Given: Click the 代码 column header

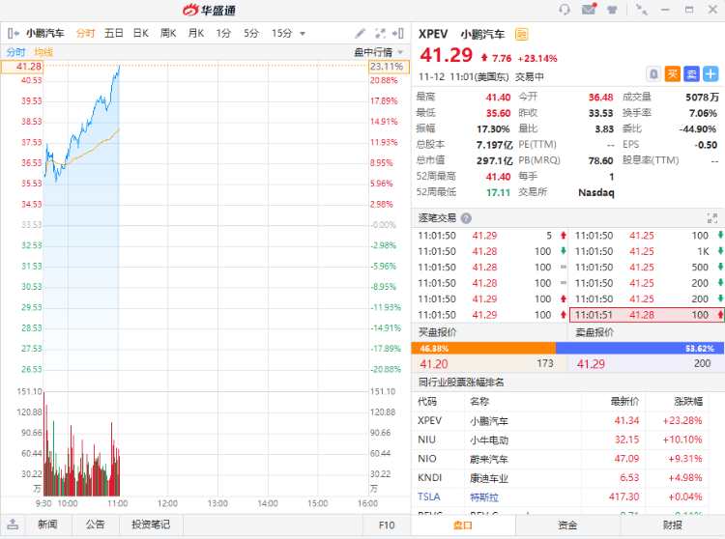Looking at the screenshot, I should pos(427,402).
